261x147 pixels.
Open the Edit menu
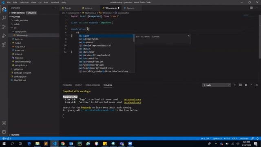[x=15, y=2]
